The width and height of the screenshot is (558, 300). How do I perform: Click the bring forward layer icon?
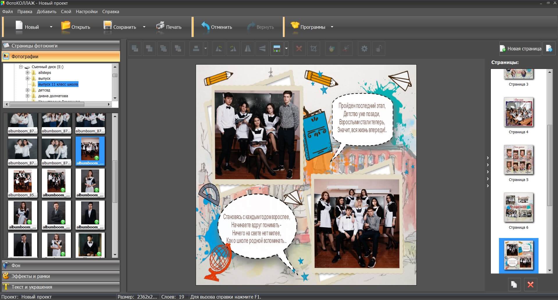pos(149,49)
